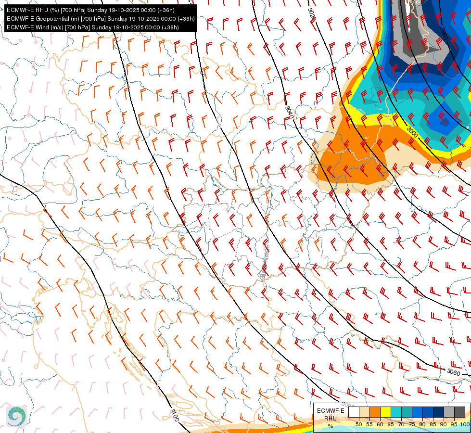The height and width of the screenshot is (433, 471).
Task: Select the teal 70-75% legend swatch
Action: tap(407, 412)
